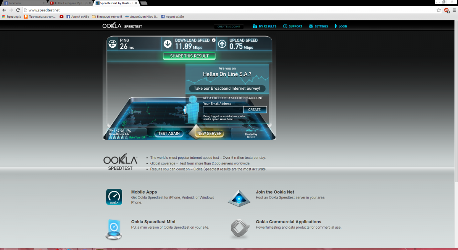Click the ping arrows icon
Screen dimensions: 458x250
click(113, 44)
